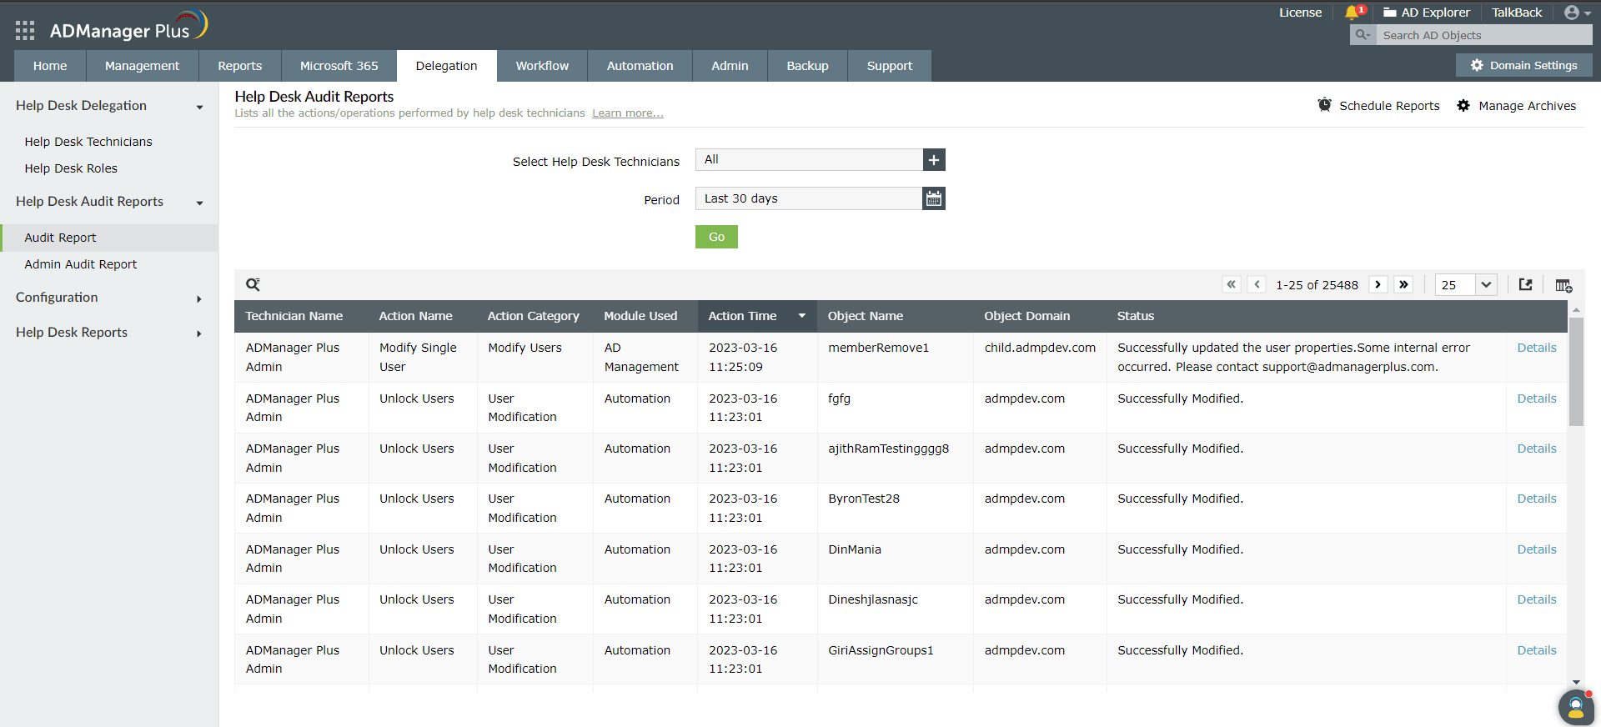
Task: Open Details link for memberRemove1 row
Action: (x=1536, y=348)
